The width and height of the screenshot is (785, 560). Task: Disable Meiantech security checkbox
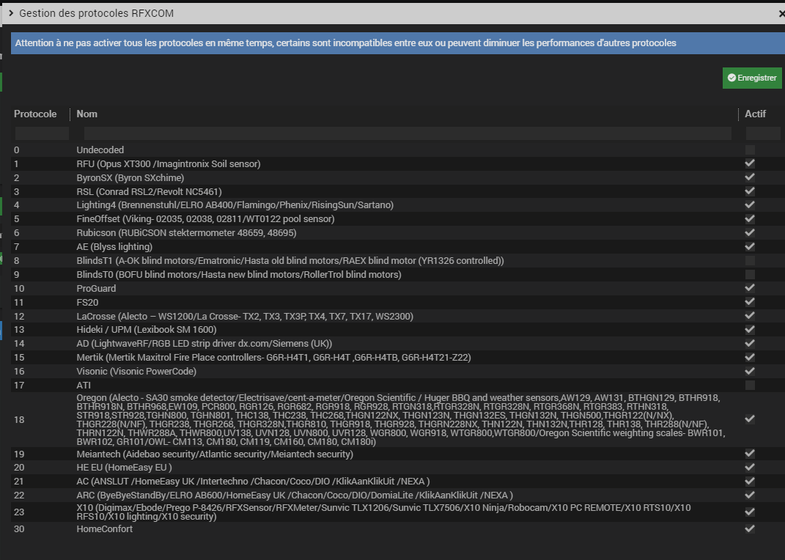(750, 454)
